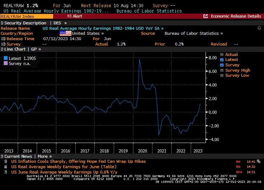Open the Line Chart section
Image resolution: width=264 pixels, height=190 pixels.
click(13, 49)
